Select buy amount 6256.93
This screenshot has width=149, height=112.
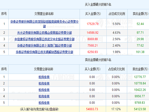point(92,52)
